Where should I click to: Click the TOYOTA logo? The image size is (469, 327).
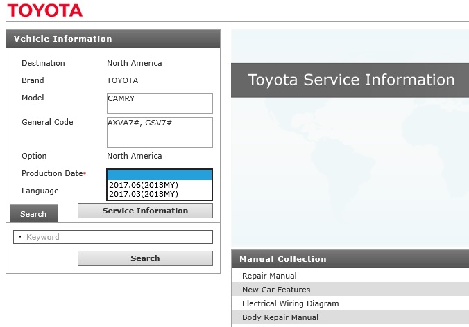pyautogui.click(x=45, y=10)
